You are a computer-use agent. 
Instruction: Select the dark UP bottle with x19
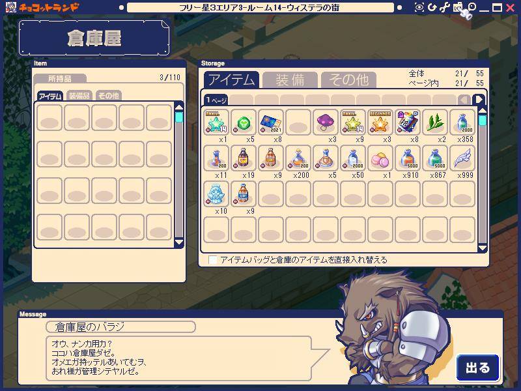(244, 158)
